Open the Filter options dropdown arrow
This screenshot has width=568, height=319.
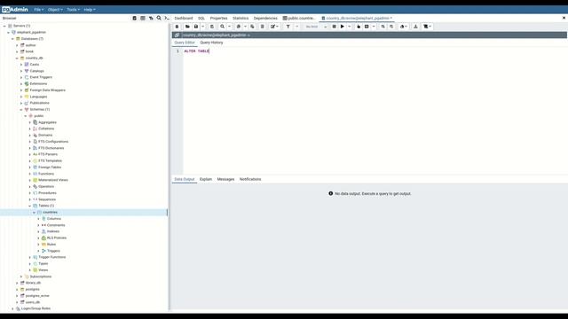coord(296,27)
